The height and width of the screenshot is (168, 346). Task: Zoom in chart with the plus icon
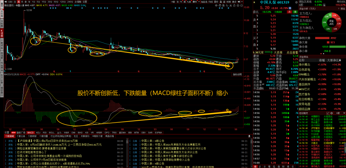[x=238, y=5]
